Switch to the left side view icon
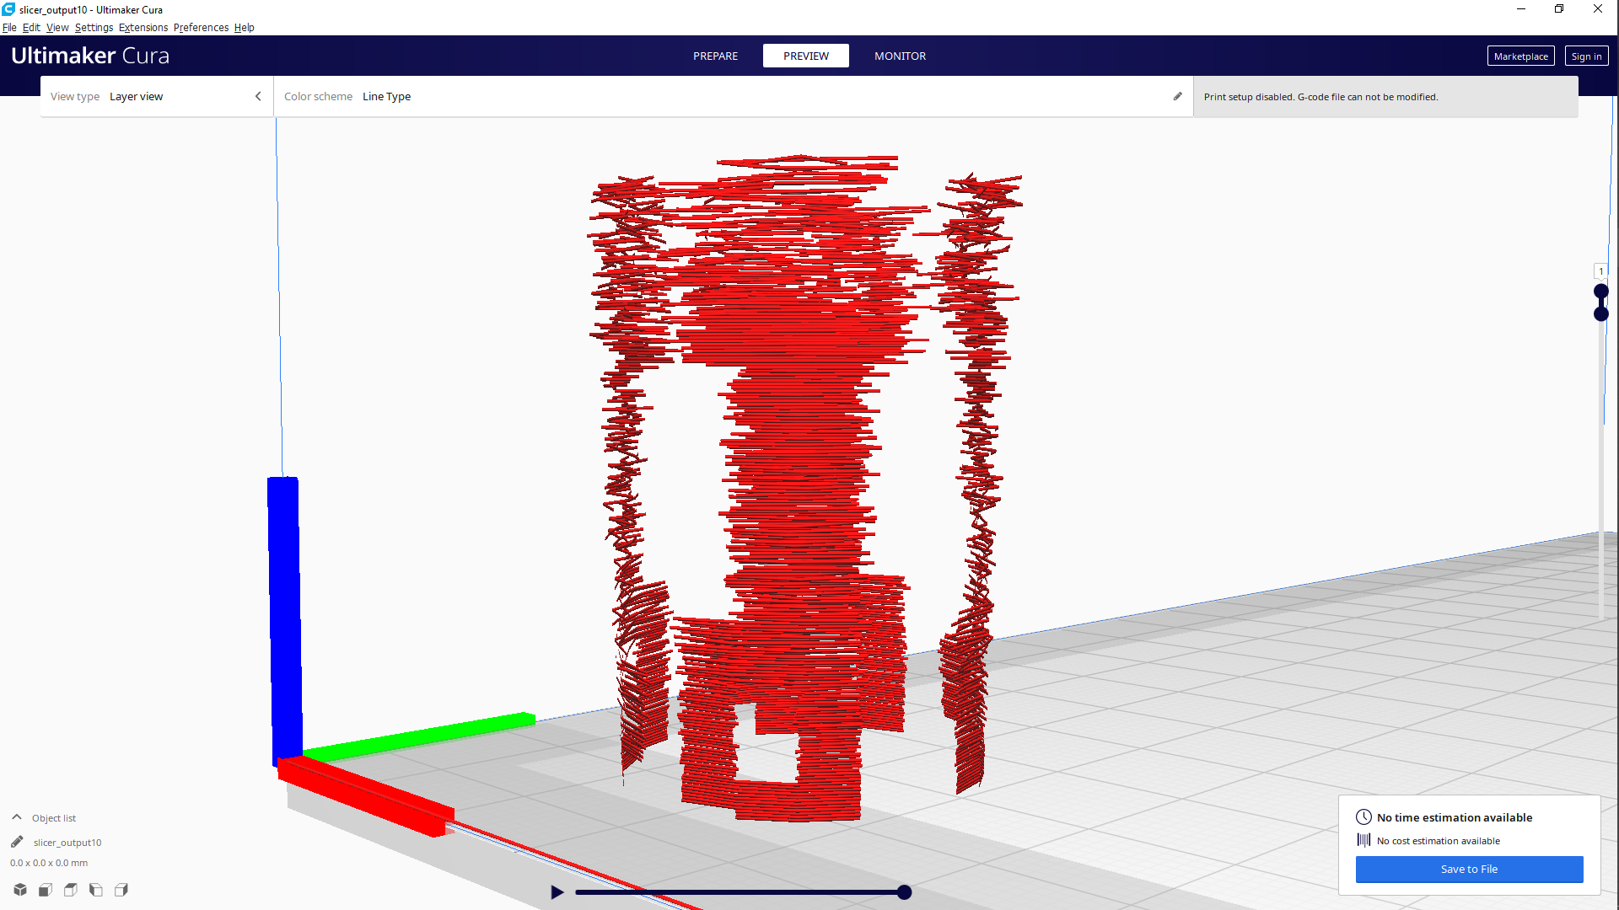 95,890
